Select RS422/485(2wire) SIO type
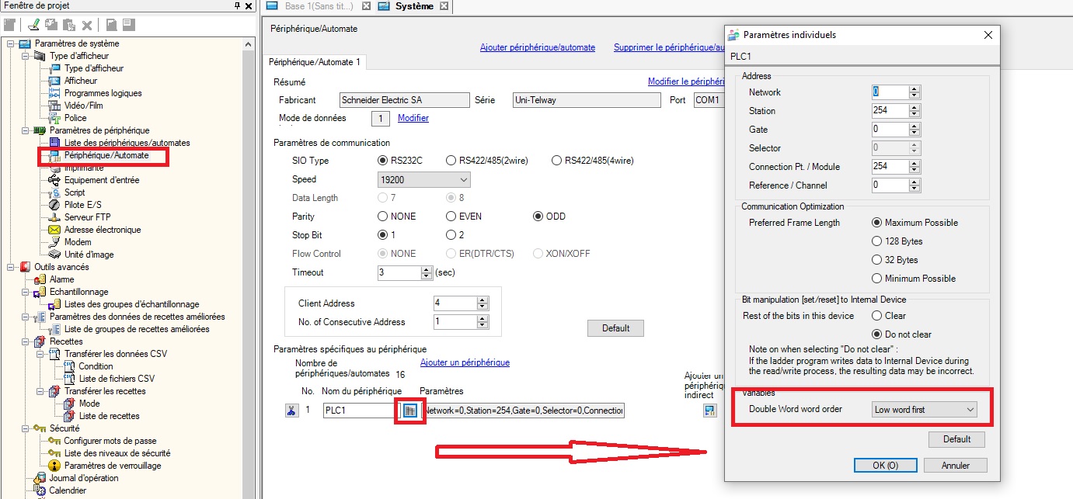The width and height of the screenshot is (1073, 499). 451,161
